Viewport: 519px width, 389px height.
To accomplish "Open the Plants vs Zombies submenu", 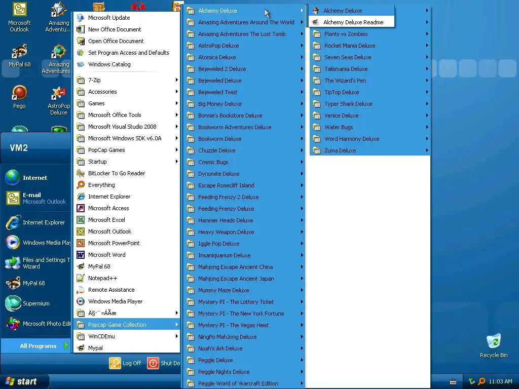I will (x=370, y=34).
